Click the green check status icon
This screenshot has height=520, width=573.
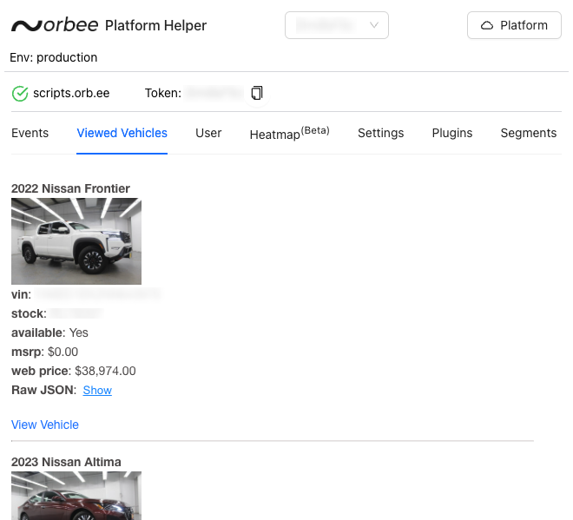coord(20,94)
